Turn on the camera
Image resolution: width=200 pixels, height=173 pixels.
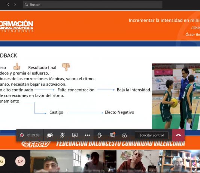[50, 135]
